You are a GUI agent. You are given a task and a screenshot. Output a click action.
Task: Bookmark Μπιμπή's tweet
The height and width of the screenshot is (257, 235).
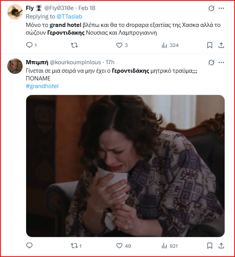coord(210,245)
